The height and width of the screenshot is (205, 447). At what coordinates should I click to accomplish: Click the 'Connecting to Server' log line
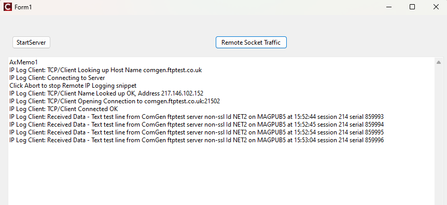coord(57,78)
